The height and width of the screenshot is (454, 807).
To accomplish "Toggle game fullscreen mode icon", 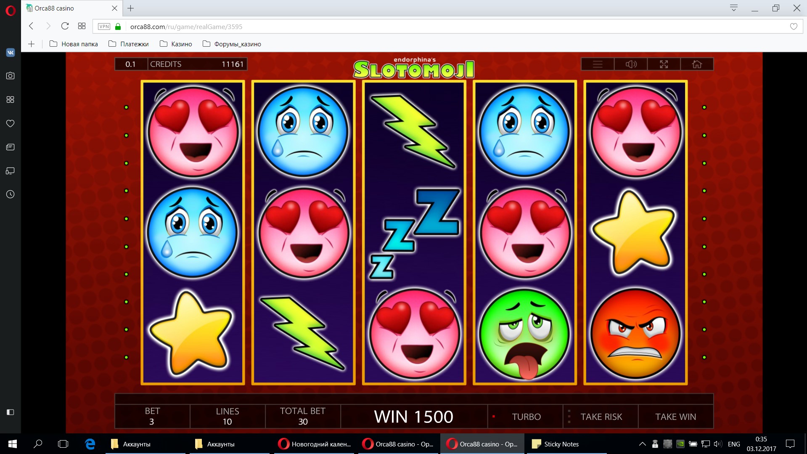I will (x=664, y=64).
